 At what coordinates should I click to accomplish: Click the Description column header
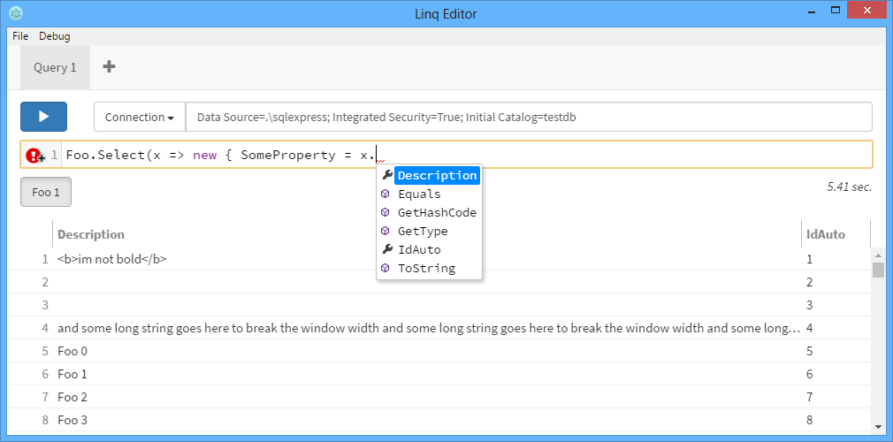click(x=426, y=234)
